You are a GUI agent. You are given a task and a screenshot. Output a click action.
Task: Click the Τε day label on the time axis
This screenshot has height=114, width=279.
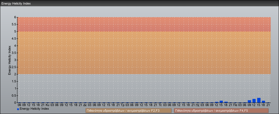(160, 105)
